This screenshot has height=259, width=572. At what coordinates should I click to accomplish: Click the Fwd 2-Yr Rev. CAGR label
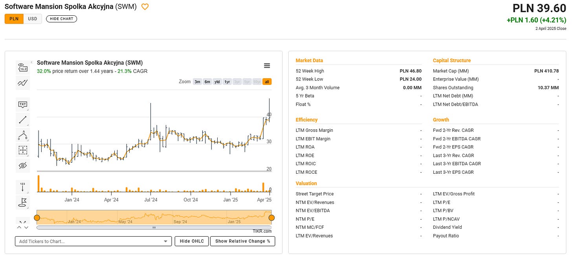point(454,130)
